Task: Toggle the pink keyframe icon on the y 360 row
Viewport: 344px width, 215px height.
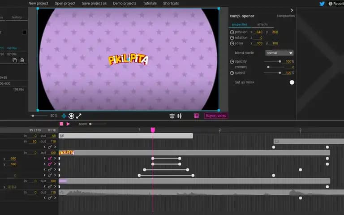Action: (x=50, y=159)
